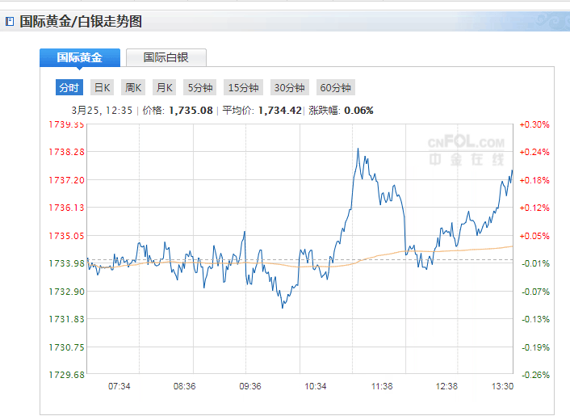Click the -0.01% percent axis label

tap(535, 263)
